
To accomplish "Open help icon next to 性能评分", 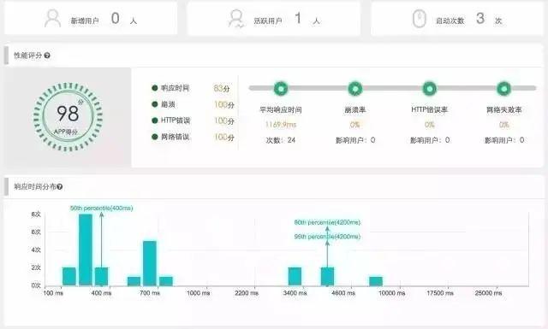I will click(x=47, y=56).
